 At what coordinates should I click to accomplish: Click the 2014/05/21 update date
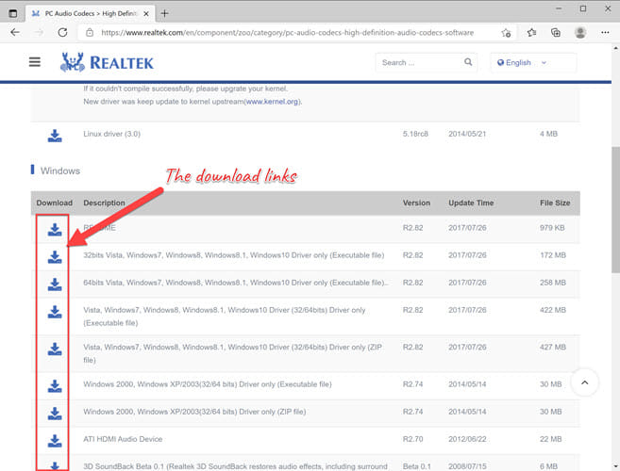coord(467,134)
